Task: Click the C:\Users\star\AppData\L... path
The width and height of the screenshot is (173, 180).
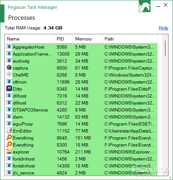Action: click(x=130, y=131)
